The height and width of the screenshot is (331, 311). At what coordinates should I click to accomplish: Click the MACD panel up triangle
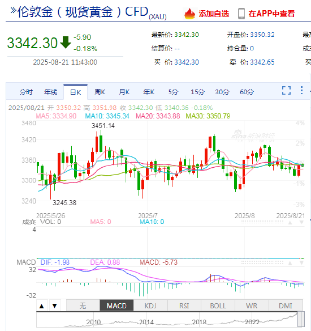(290, 263)
